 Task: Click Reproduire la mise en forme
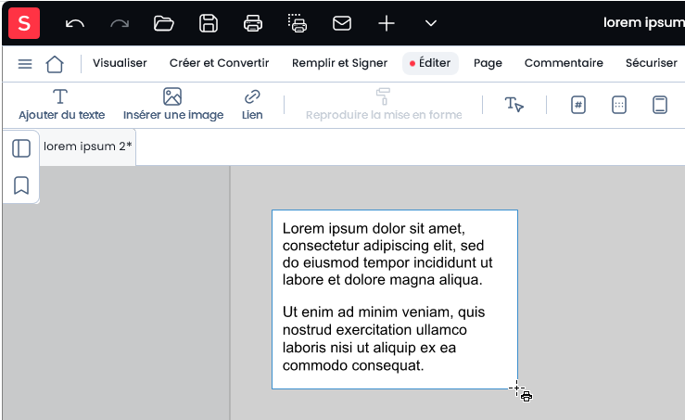click(x=384, y=105)
